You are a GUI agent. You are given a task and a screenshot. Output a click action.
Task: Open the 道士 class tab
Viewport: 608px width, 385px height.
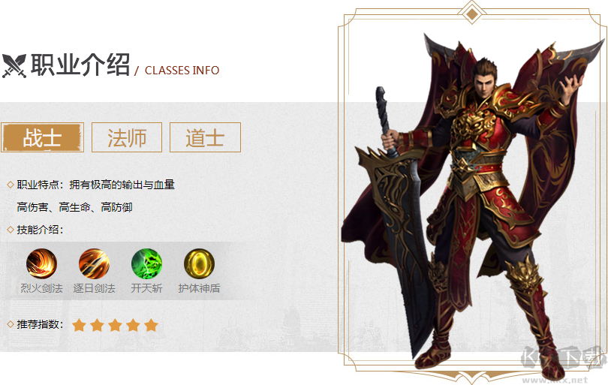[x=205, y=137]
